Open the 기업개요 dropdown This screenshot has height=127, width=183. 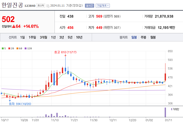pyautogui.click(x=103, y=6)
